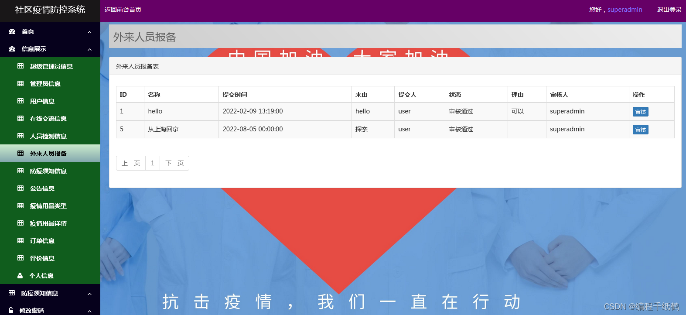Click table icon next to 管理员信息

pos(20,84)
